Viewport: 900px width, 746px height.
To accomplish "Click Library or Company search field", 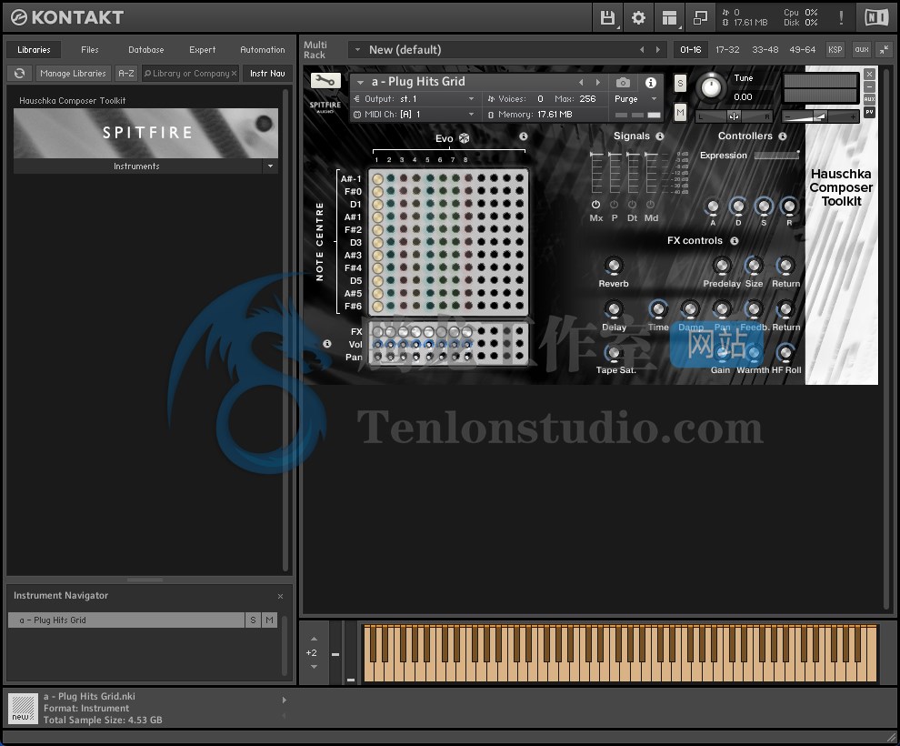I will pos(190,74).
